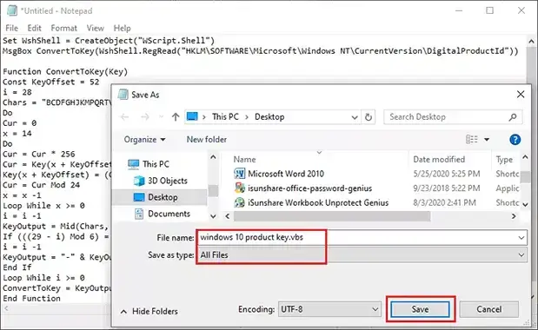Viewport: 538px width, 330px height.
Task: Collapse the folder pane with Hide Folders
Action: click(x=149, y=311)
